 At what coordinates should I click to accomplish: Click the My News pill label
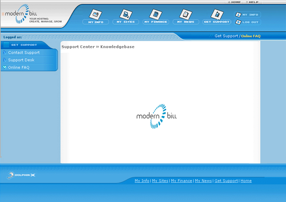click(186, 22)
